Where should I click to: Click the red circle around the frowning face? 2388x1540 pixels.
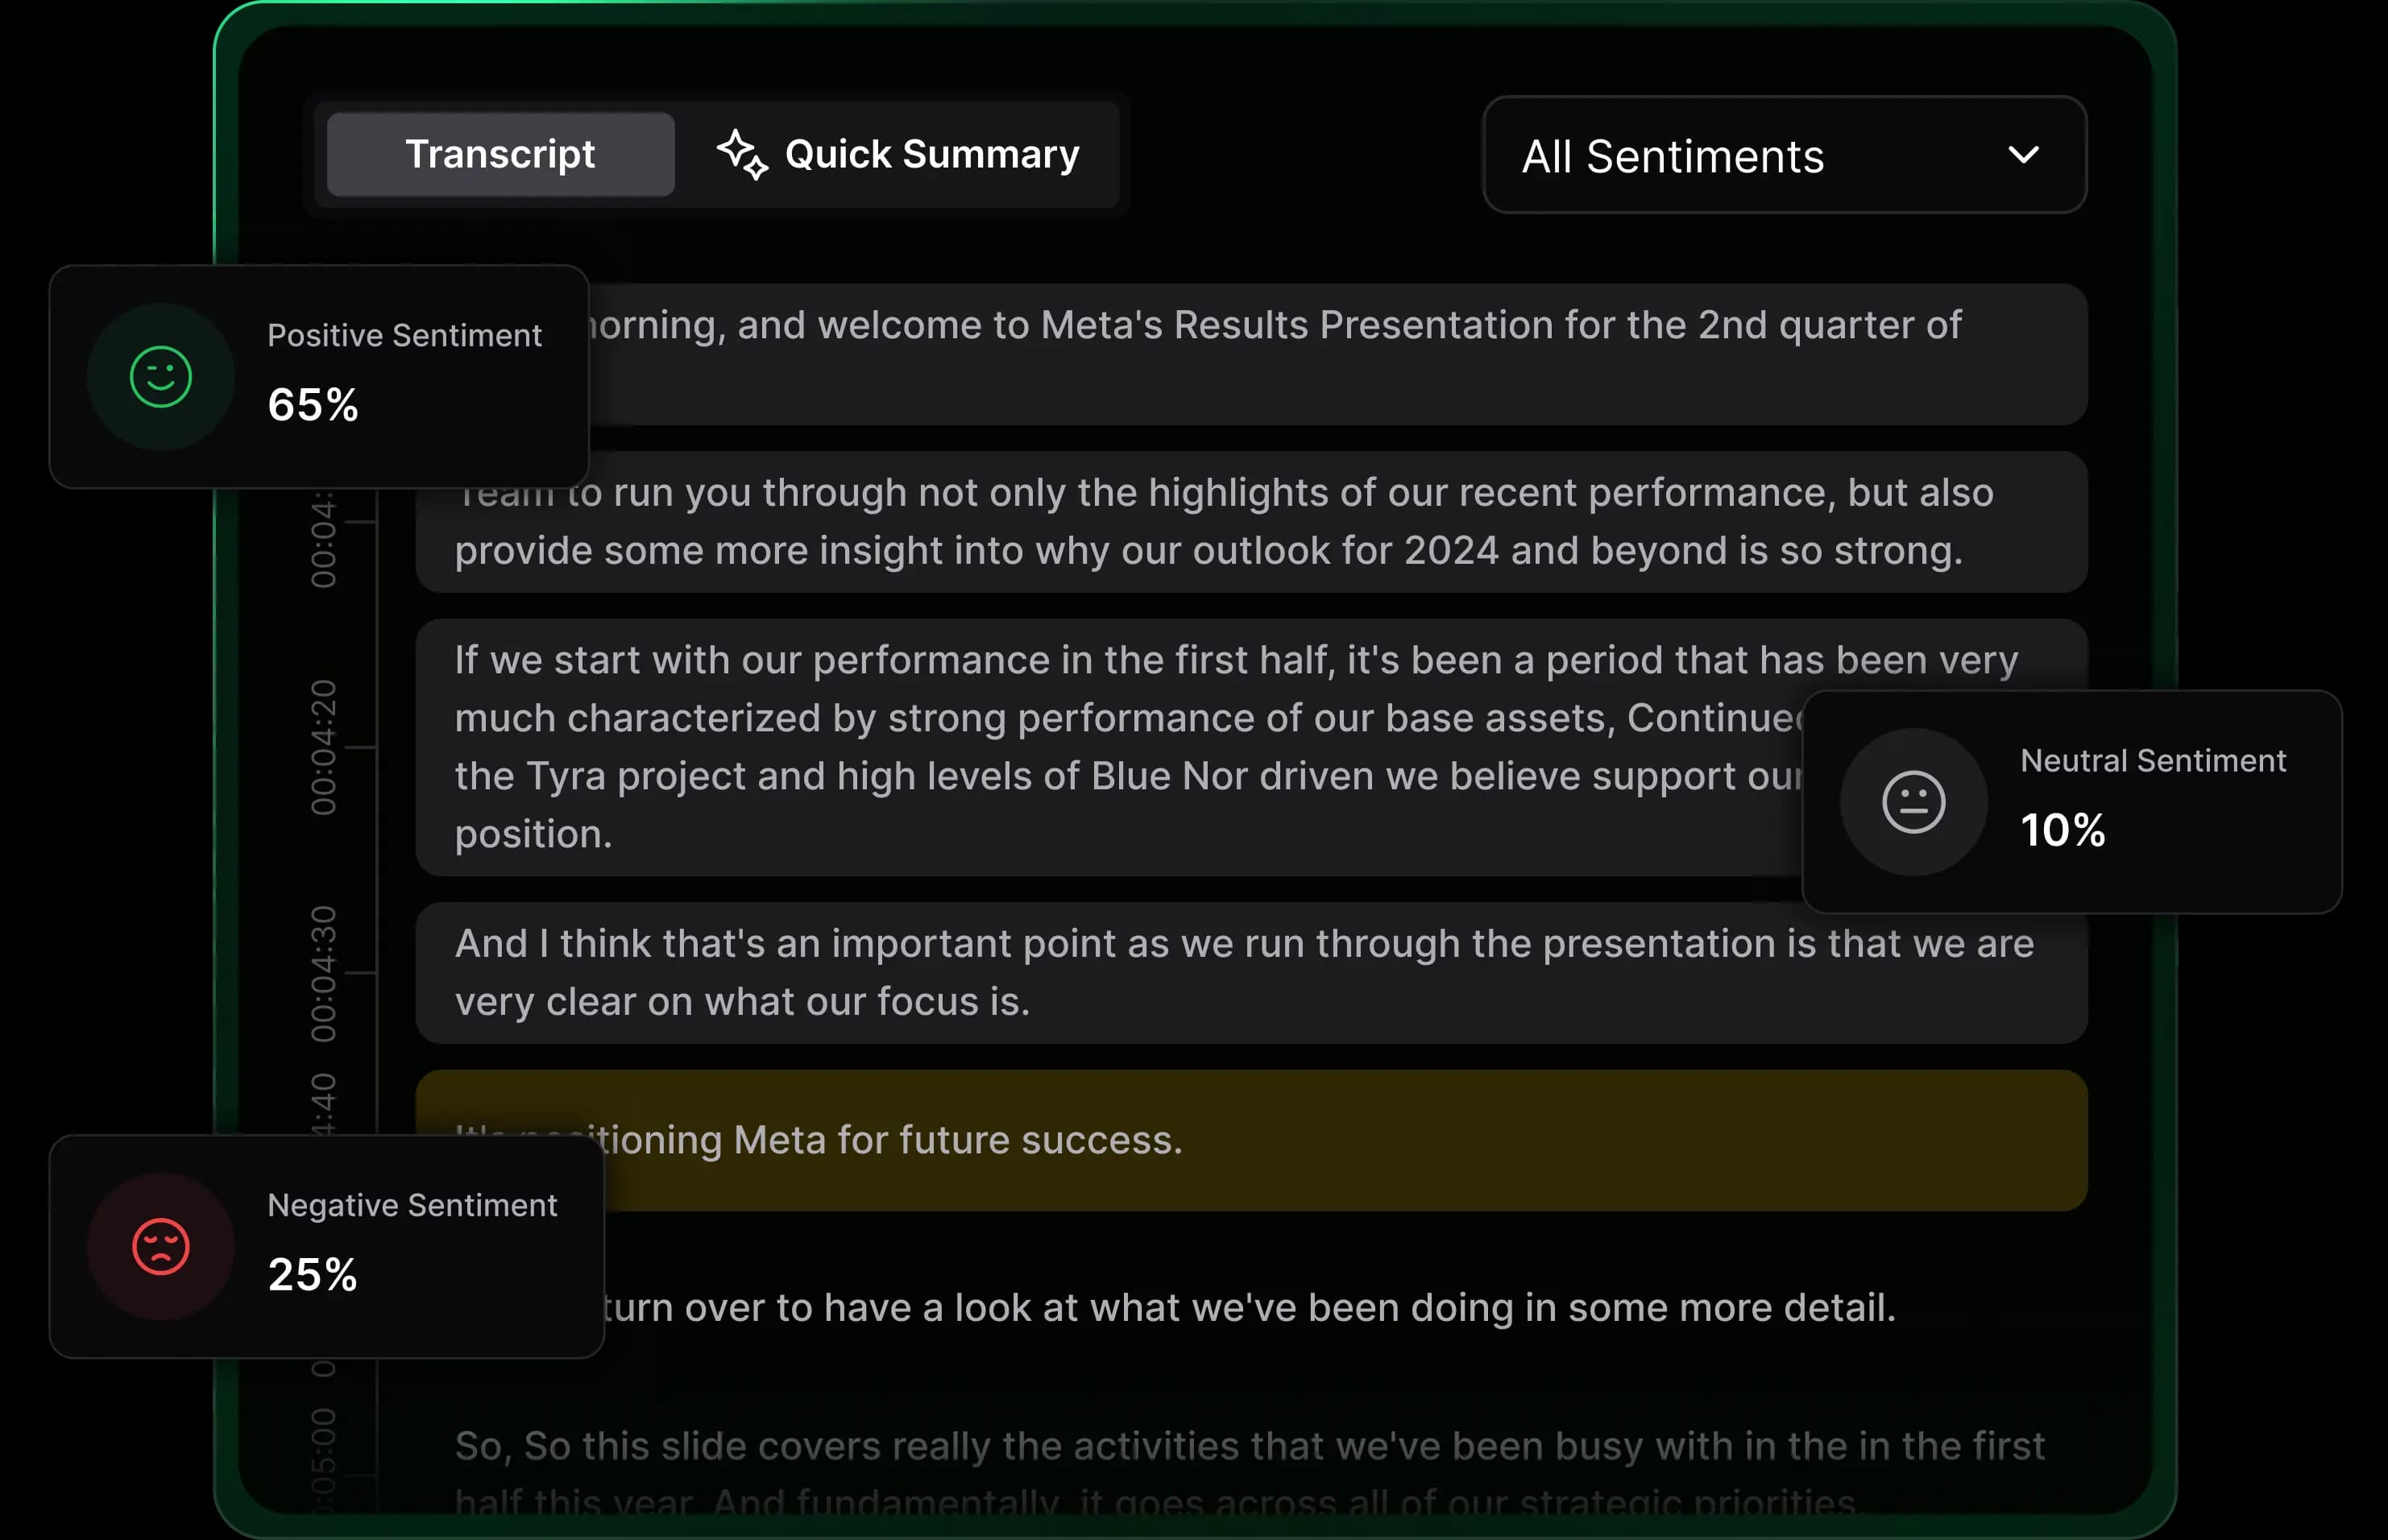(160, 1246)
